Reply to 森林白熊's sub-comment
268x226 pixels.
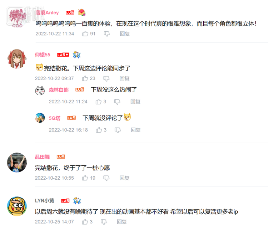[135, 102]
